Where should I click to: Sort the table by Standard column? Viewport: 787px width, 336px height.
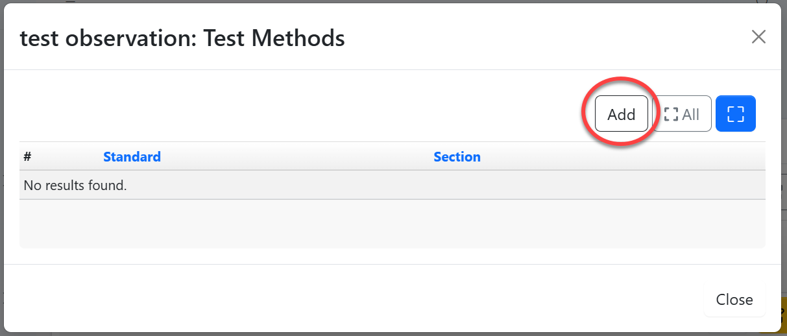point(132,157)
